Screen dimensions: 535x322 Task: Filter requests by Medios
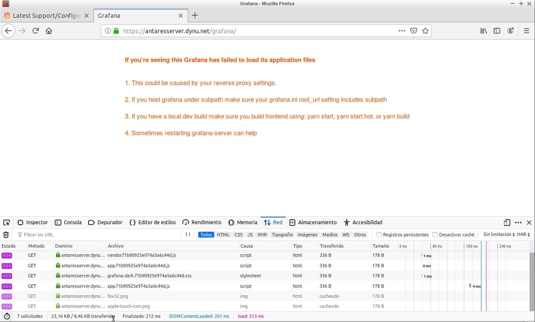[x=330, y=234]
